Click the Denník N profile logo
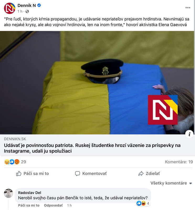The image size is (195, 210). point(9,8)
